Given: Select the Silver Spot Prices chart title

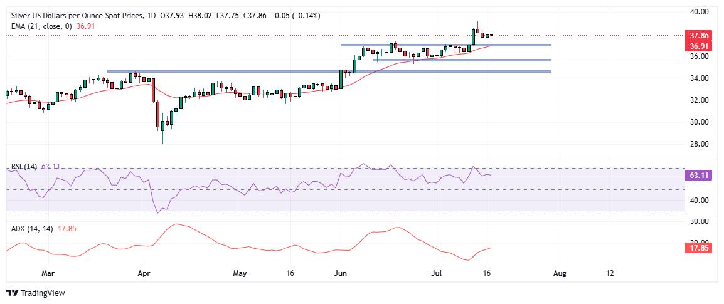Looking at the screenshot, I should (78, 16).
